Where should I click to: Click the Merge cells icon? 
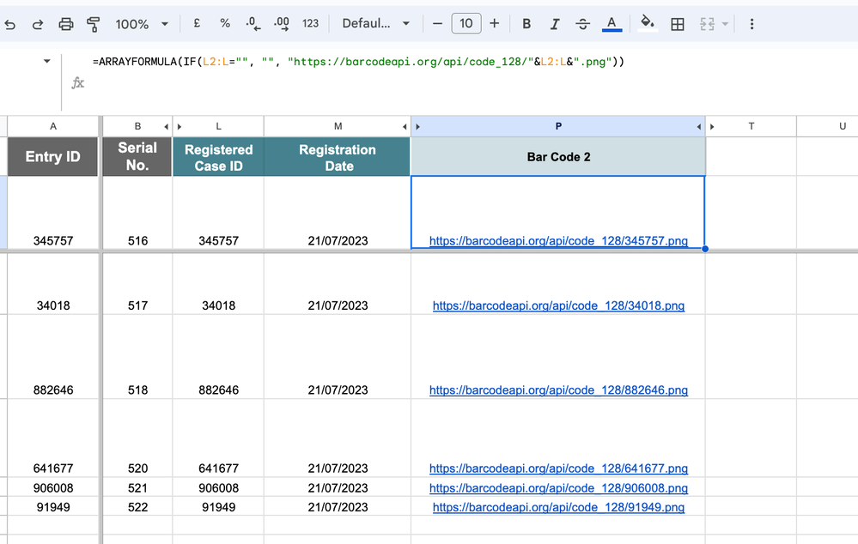[707, 24]
